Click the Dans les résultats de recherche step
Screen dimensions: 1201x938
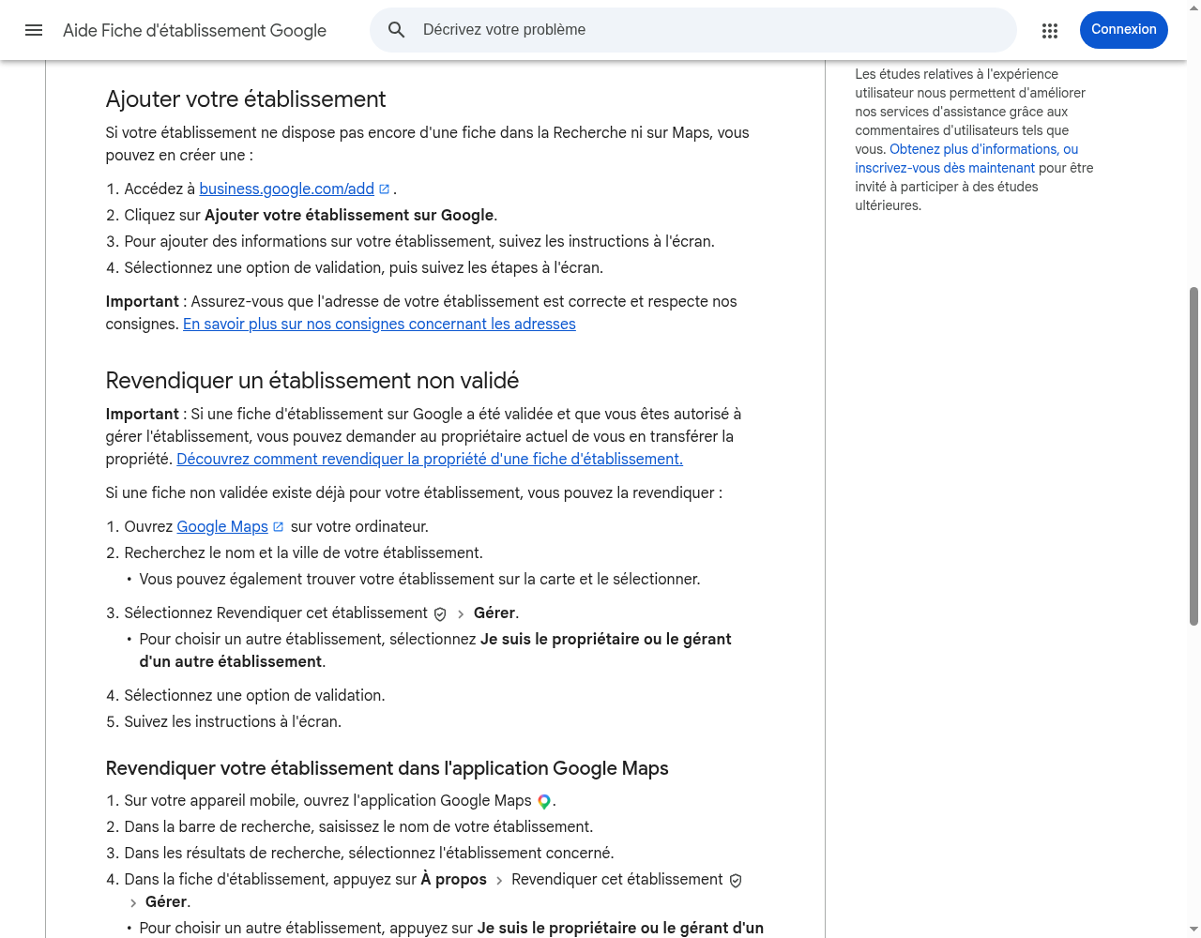pos(369,854)
